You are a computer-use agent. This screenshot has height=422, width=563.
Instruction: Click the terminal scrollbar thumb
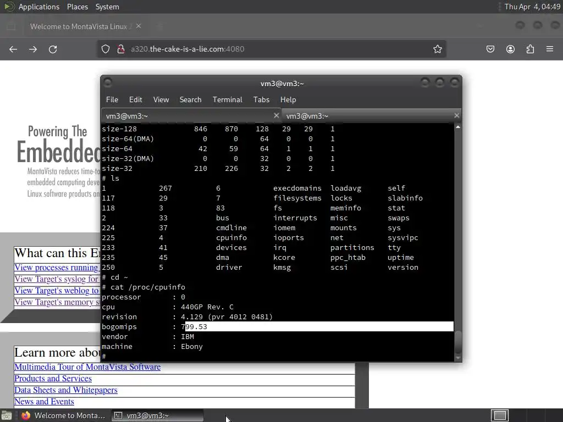point(458,343)
